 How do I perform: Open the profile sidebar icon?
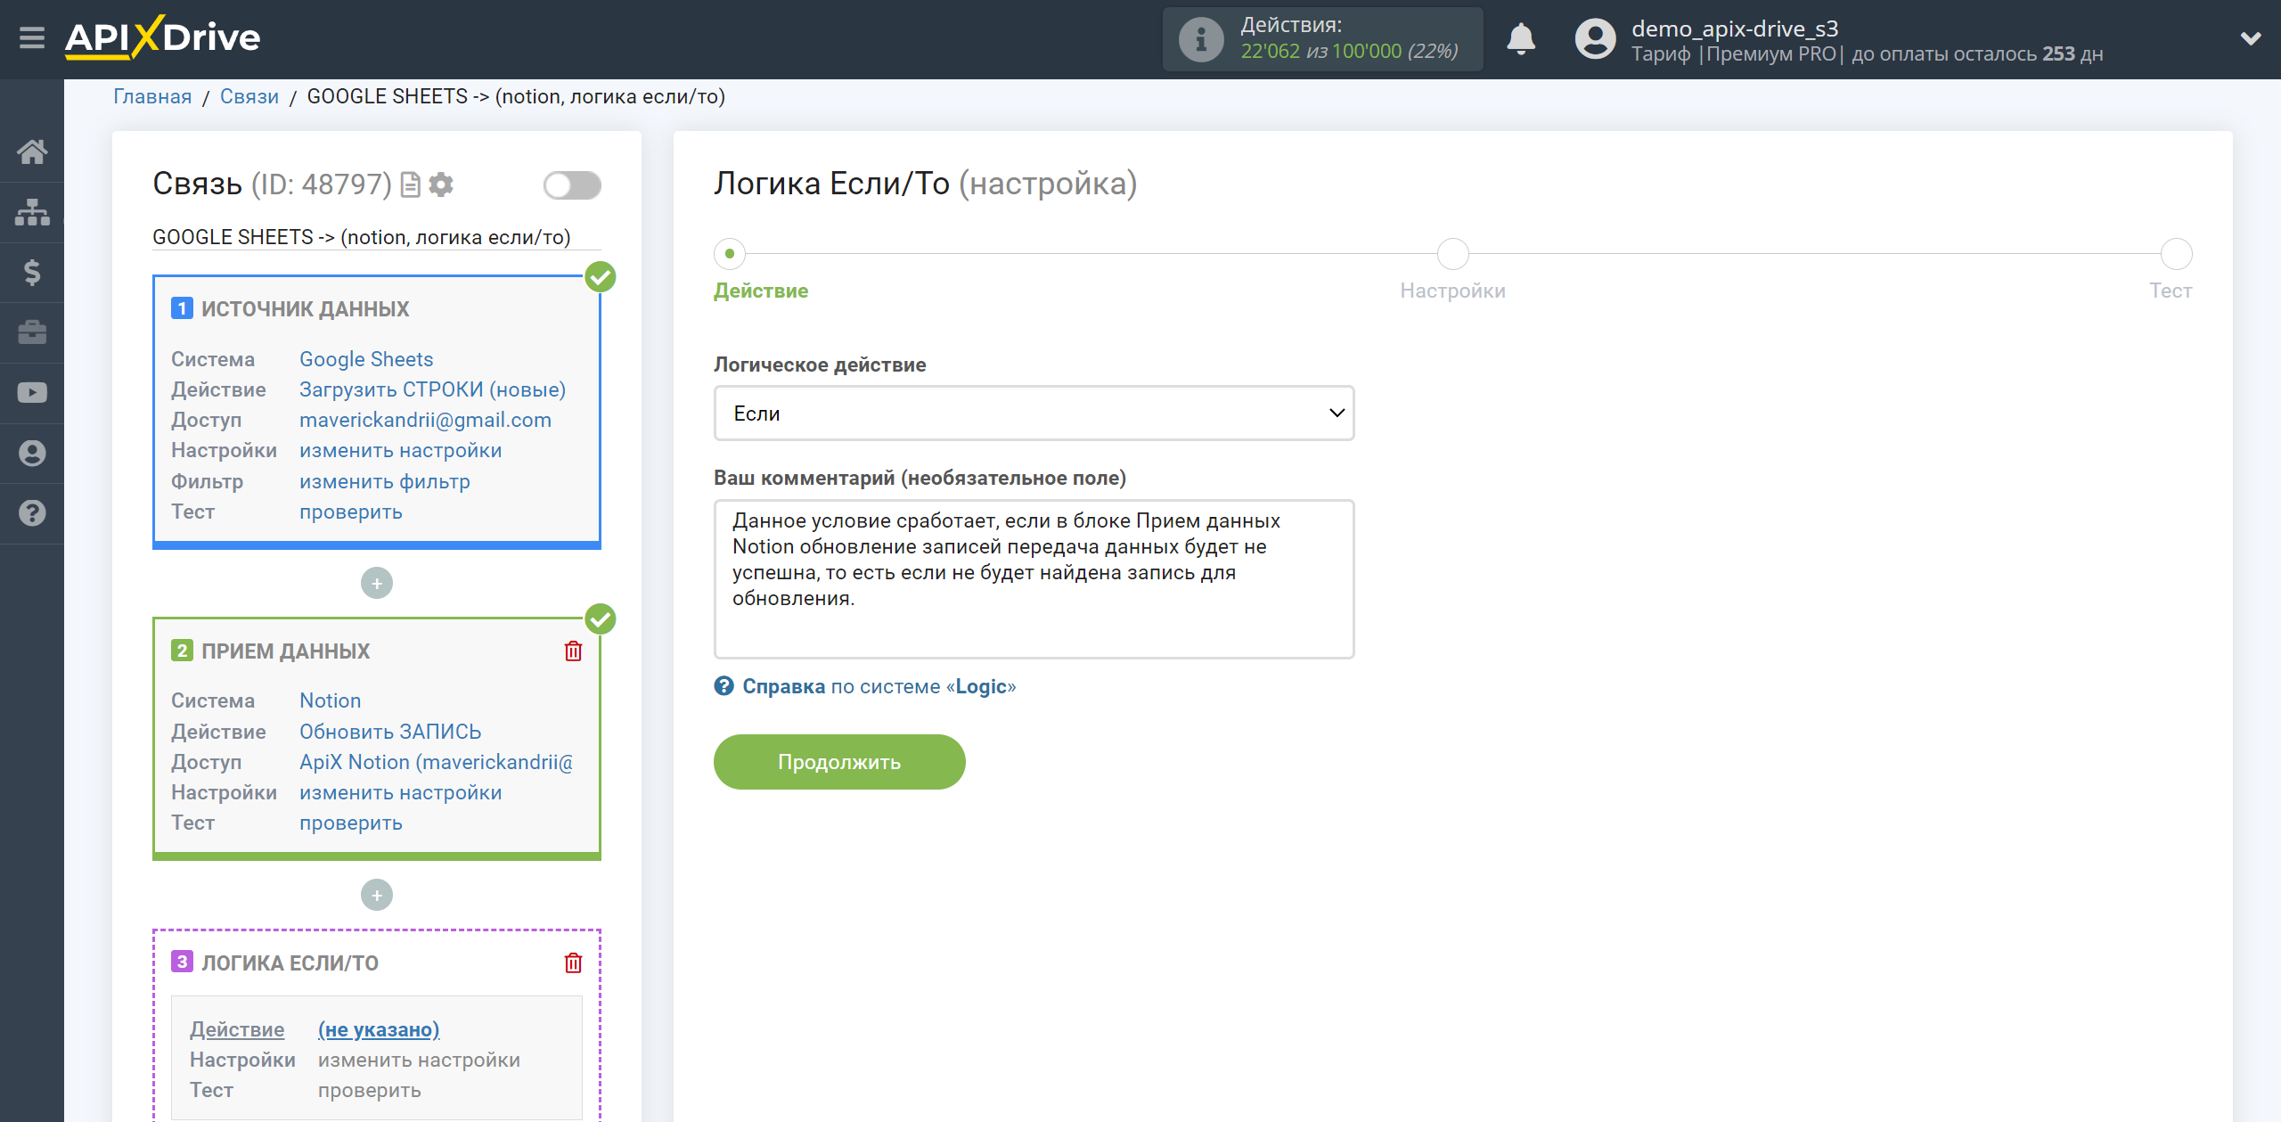[x=32, y=453]
